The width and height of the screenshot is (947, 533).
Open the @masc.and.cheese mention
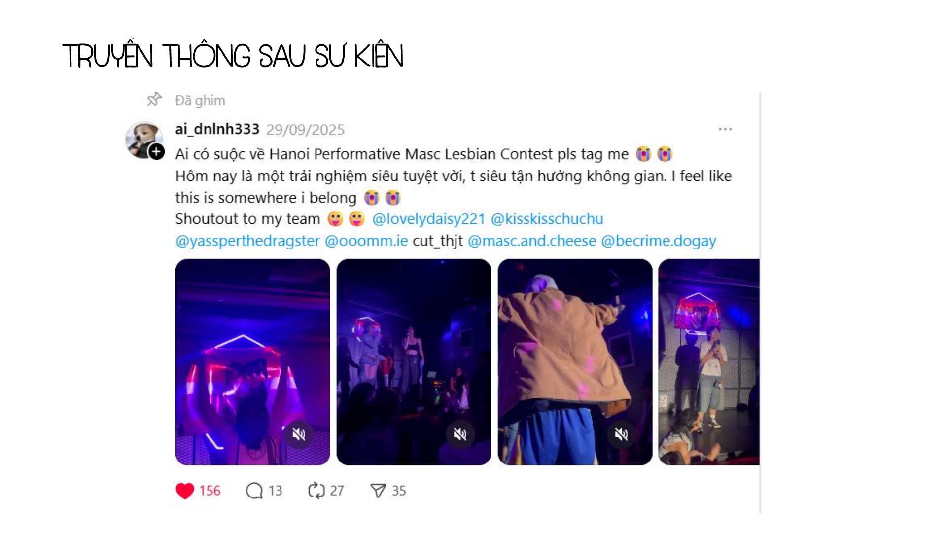[532, 241]
